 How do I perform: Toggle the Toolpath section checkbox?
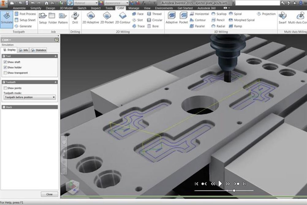4,82
